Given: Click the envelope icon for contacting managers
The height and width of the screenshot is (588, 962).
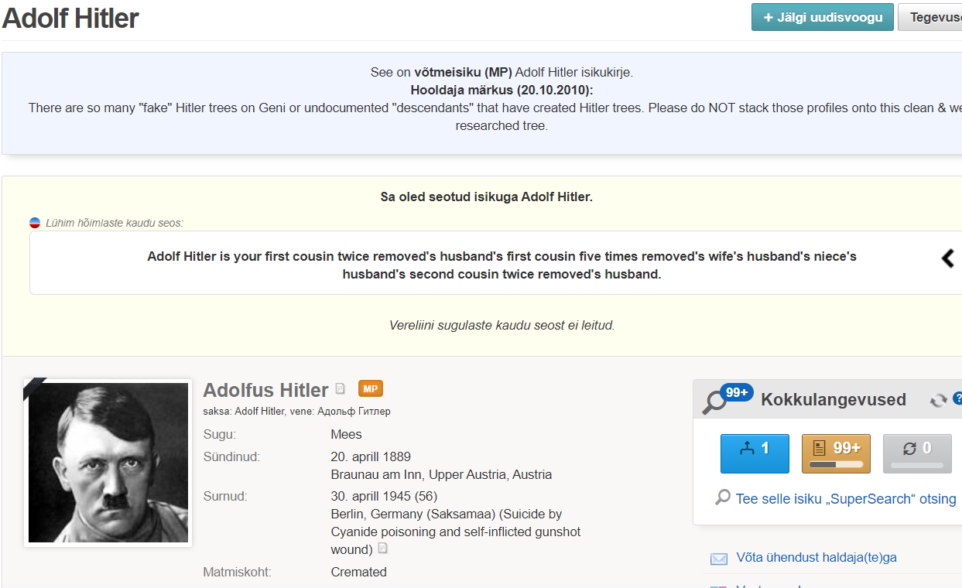Looking at the screenshot, I should click(x=719, y=558).
